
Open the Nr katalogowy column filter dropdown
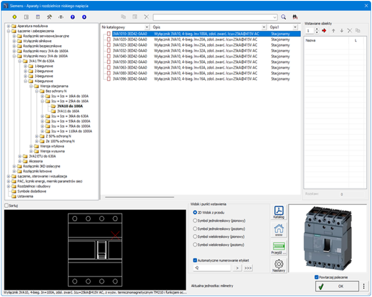147,27
